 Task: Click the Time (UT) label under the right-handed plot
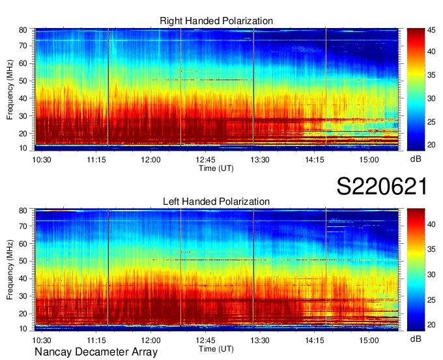coord(216,168)
